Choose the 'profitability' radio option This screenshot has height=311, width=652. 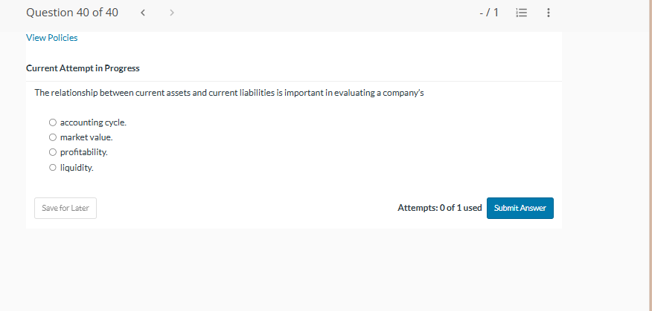pyautogui.click(x=53, y=152)
